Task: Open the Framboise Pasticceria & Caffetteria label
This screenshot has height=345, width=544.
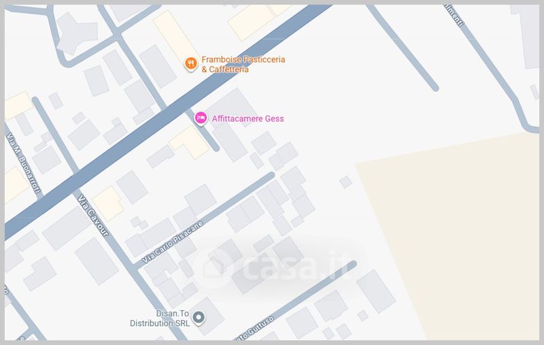Action: coord(243,64)
